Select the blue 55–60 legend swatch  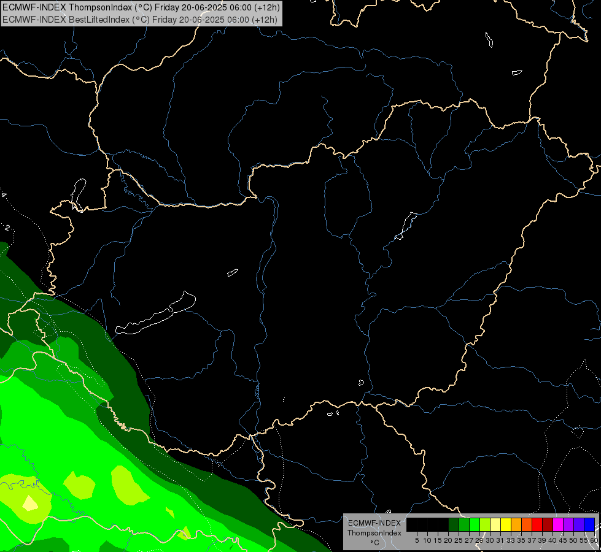coord(589,524)
